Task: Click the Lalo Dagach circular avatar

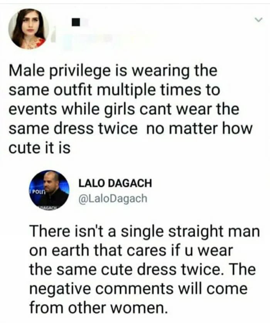Action: pyautogui.click(x=50, y=190)
